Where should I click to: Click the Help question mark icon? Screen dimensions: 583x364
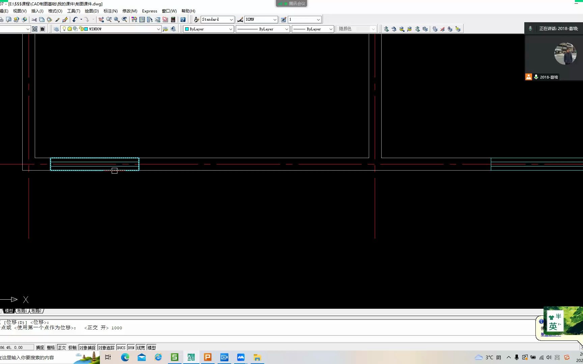(x=183, y=20)
